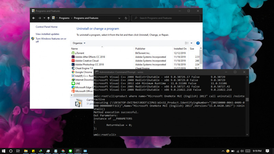Select LINE in the program list

pyautogui.click(x=78, y=84)
